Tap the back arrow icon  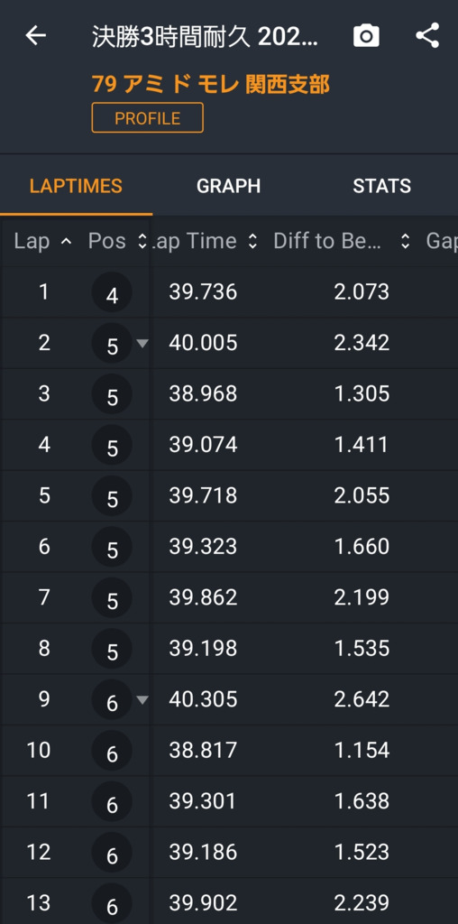(x=35, y=36)
